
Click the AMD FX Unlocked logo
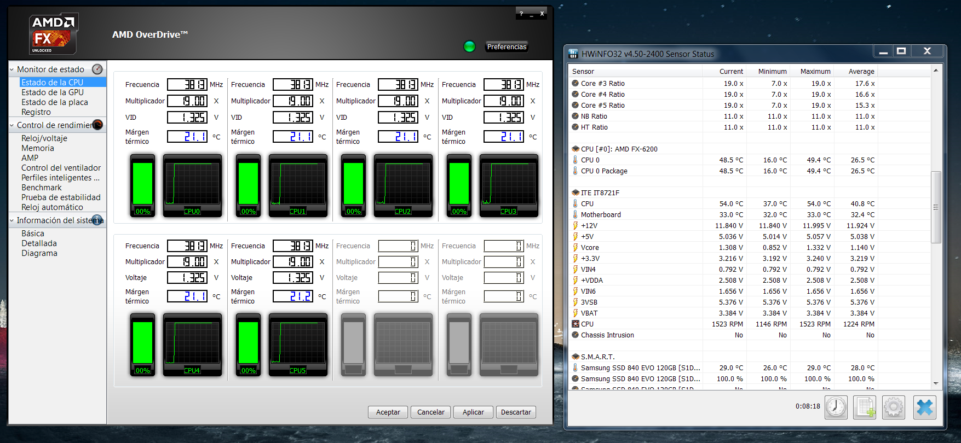(54, 34)
